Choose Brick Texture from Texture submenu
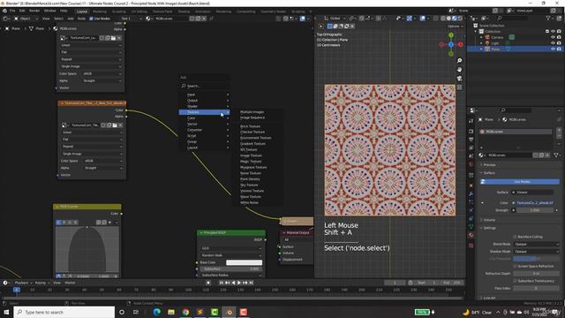Viewport: 565px width, 318px height. tap(251, 126)
